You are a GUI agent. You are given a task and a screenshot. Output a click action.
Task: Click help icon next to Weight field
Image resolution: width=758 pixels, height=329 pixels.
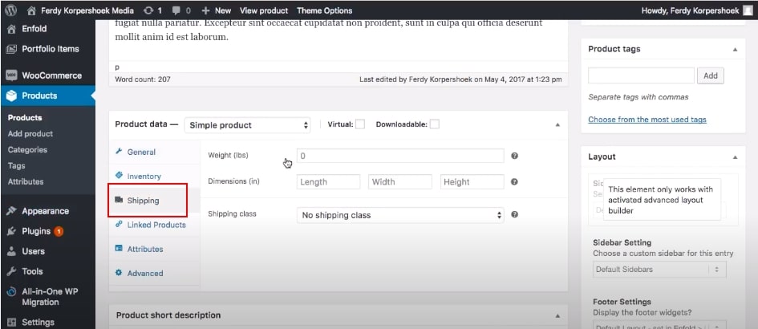coord(514,156)
